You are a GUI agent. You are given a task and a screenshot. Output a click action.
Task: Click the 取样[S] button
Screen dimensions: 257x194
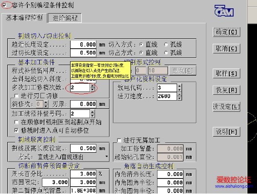tap(226, 73)
